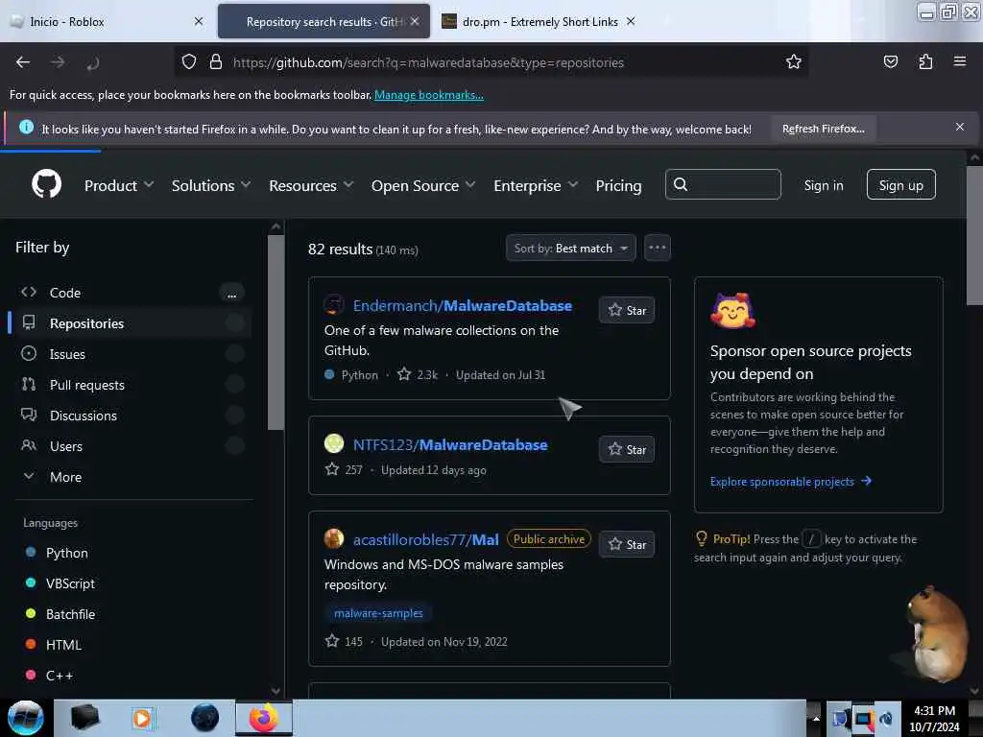Click the network tray icon
The width and height of the screenshot is (983, 737).
(x=863, y=719)
